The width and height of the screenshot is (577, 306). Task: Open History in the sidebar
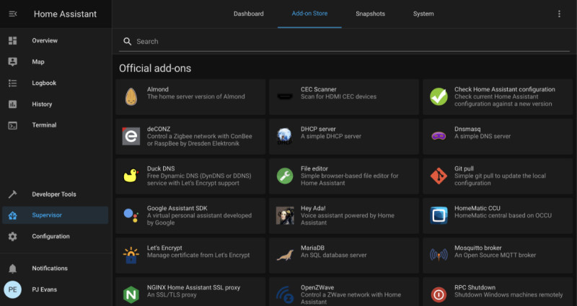click(x=56, y=104)
